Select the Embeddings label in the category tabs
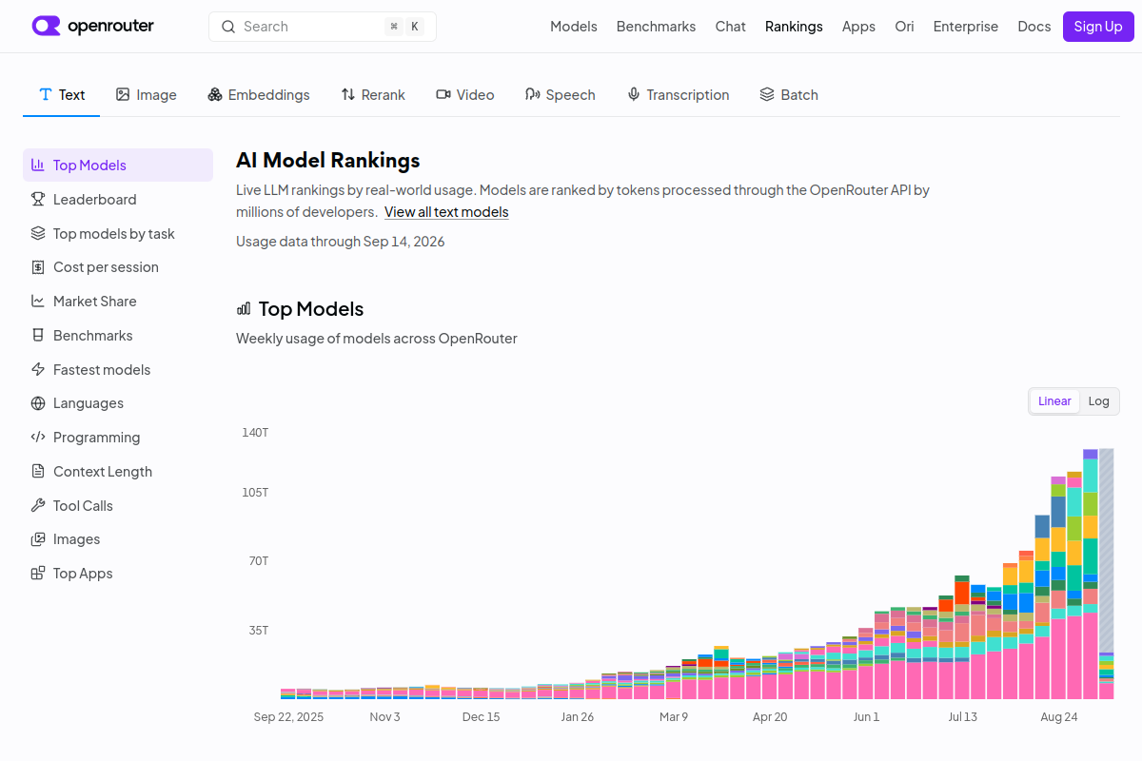1142x761 pixels. pyautogui.click(x=268, y=95)
